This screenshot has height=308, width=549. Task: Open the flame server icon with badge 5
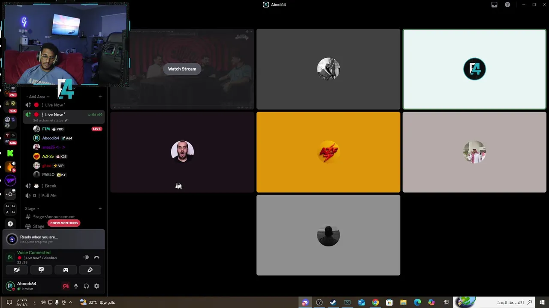click(x=10, y=166)
